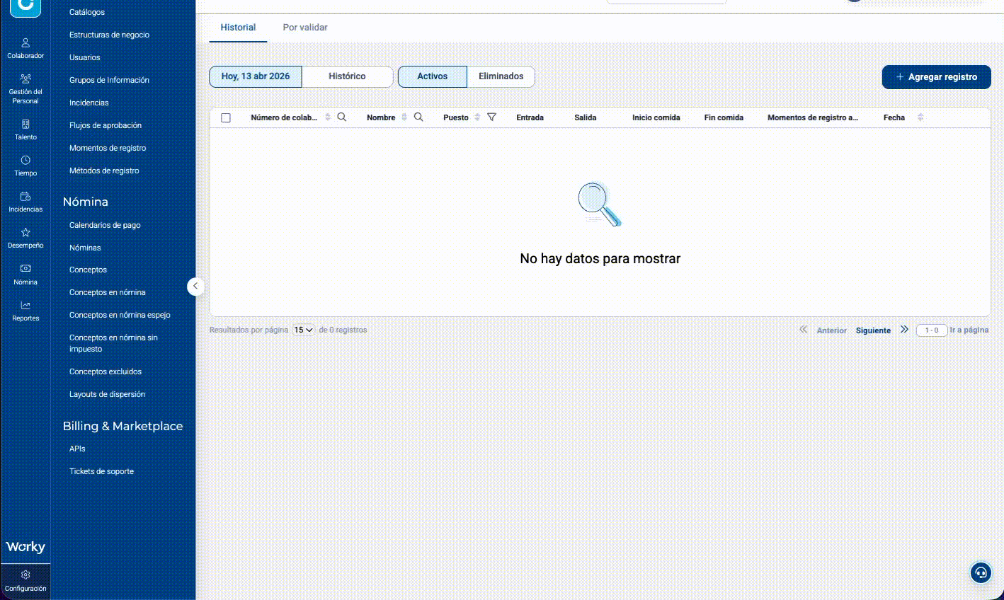Click the Agregar registro button

point(936,77)
